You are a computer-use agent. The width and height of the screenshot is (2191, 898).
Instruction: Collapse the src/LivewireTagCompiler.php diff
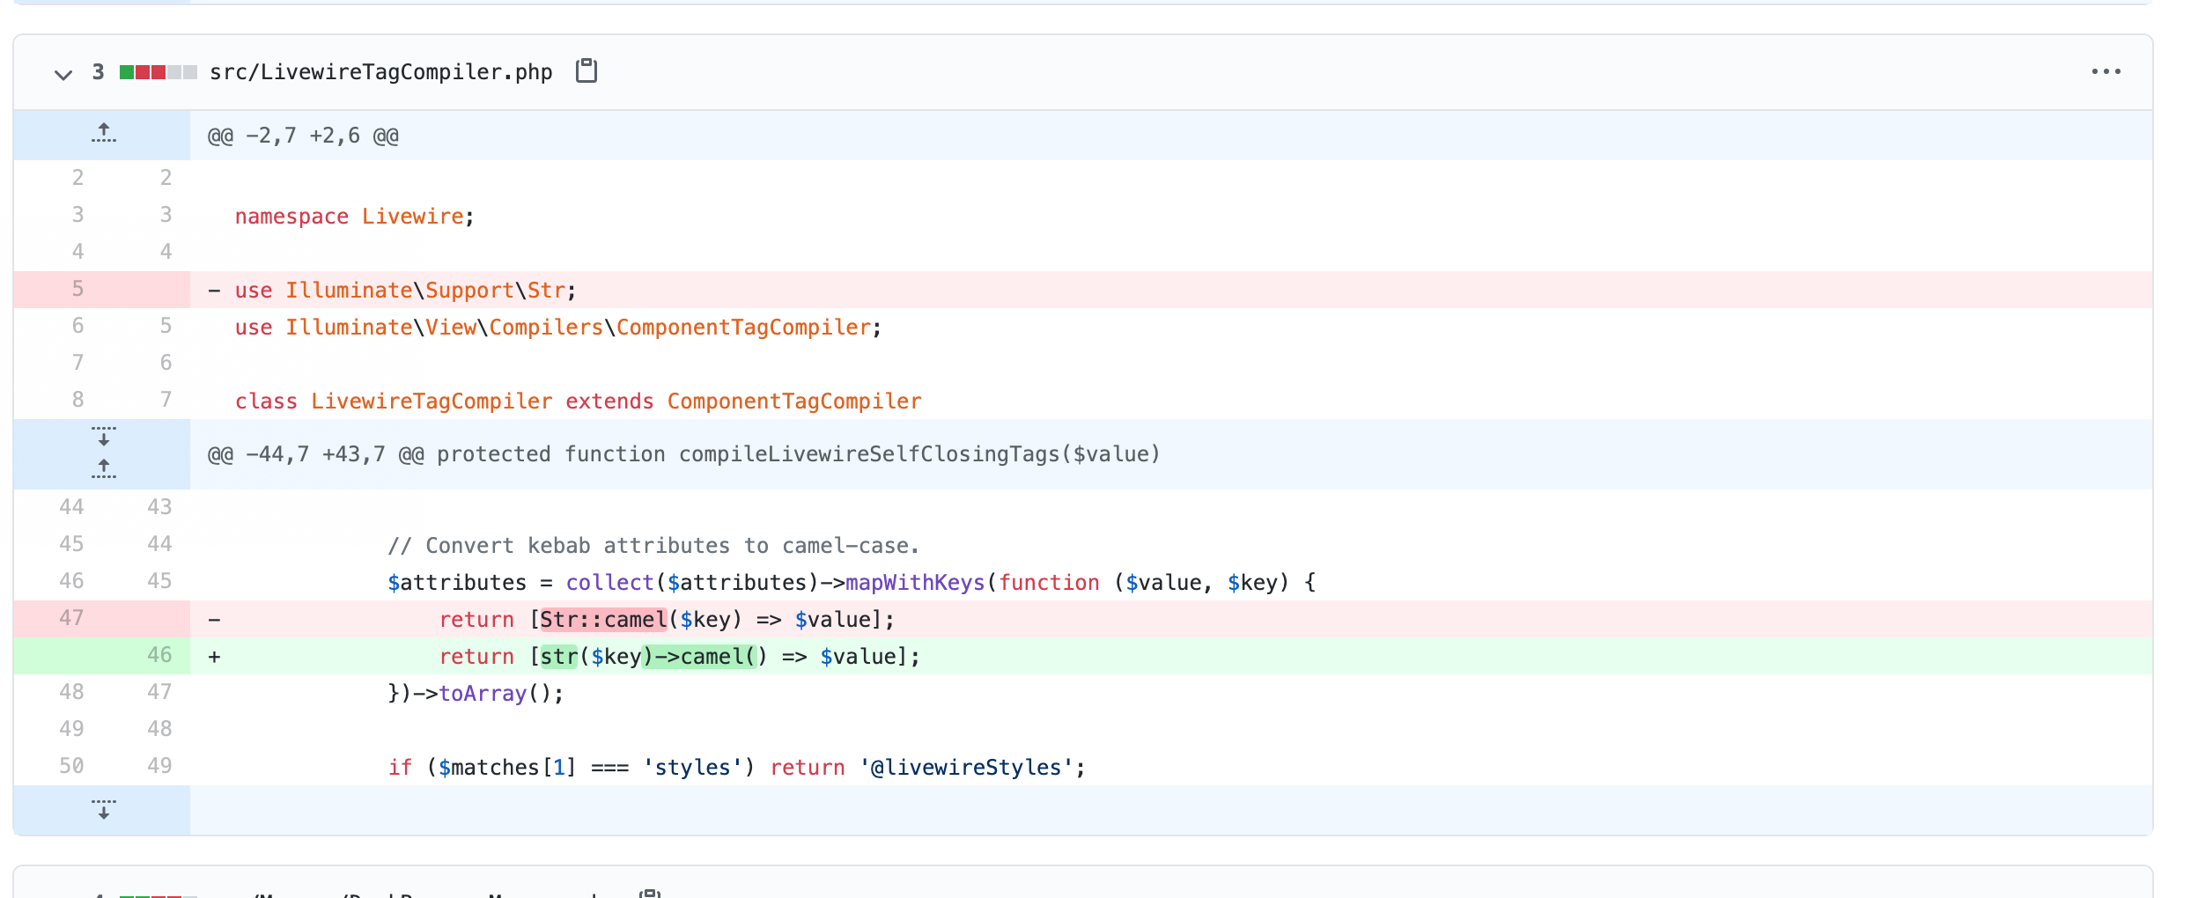(63, 74)
